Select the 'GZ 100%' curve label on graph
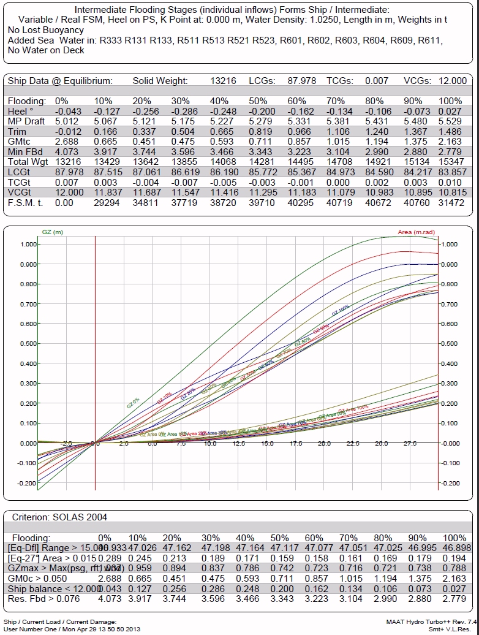This screenshot has height=635, width=479. tap(341, 310)
